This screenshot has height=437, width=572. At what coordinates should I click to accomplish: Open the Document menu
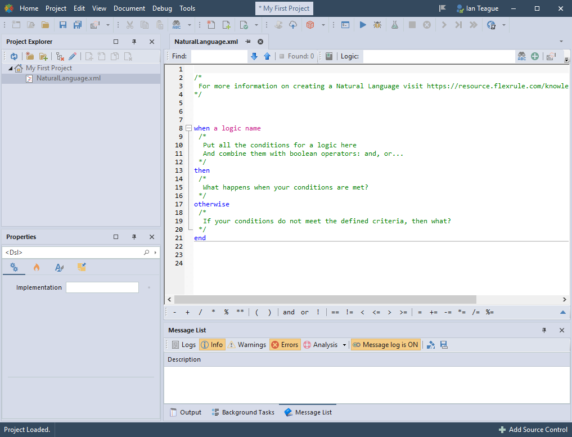[129, 8]
